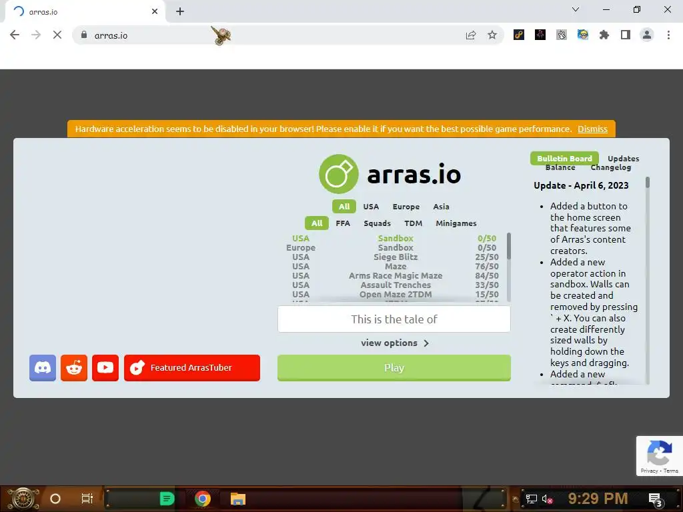Image resolution: width=683 pixels, height=512 pixels.
Task: Select the TDM game mode filter
Action: click(x=414, y=223)
